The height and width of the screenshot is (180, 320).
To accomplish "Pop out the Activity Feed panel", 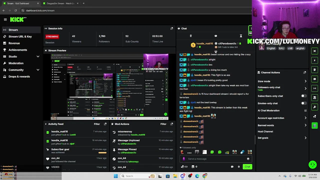I will (105, 124).
